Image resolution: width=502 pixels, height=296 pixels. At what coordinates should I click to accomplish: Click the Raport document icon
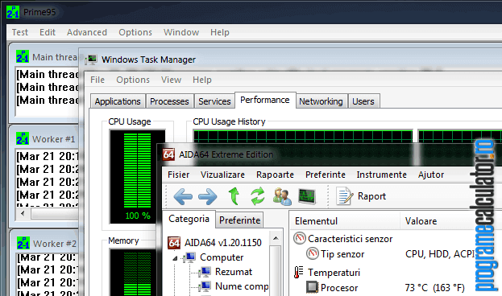pos(345,196)
